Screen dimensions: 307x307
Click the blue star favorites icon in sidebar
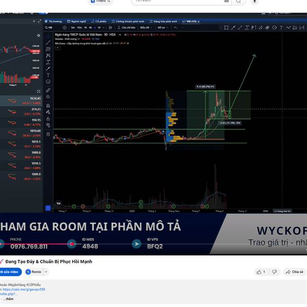pyautogui.click(x=48, y=208)
